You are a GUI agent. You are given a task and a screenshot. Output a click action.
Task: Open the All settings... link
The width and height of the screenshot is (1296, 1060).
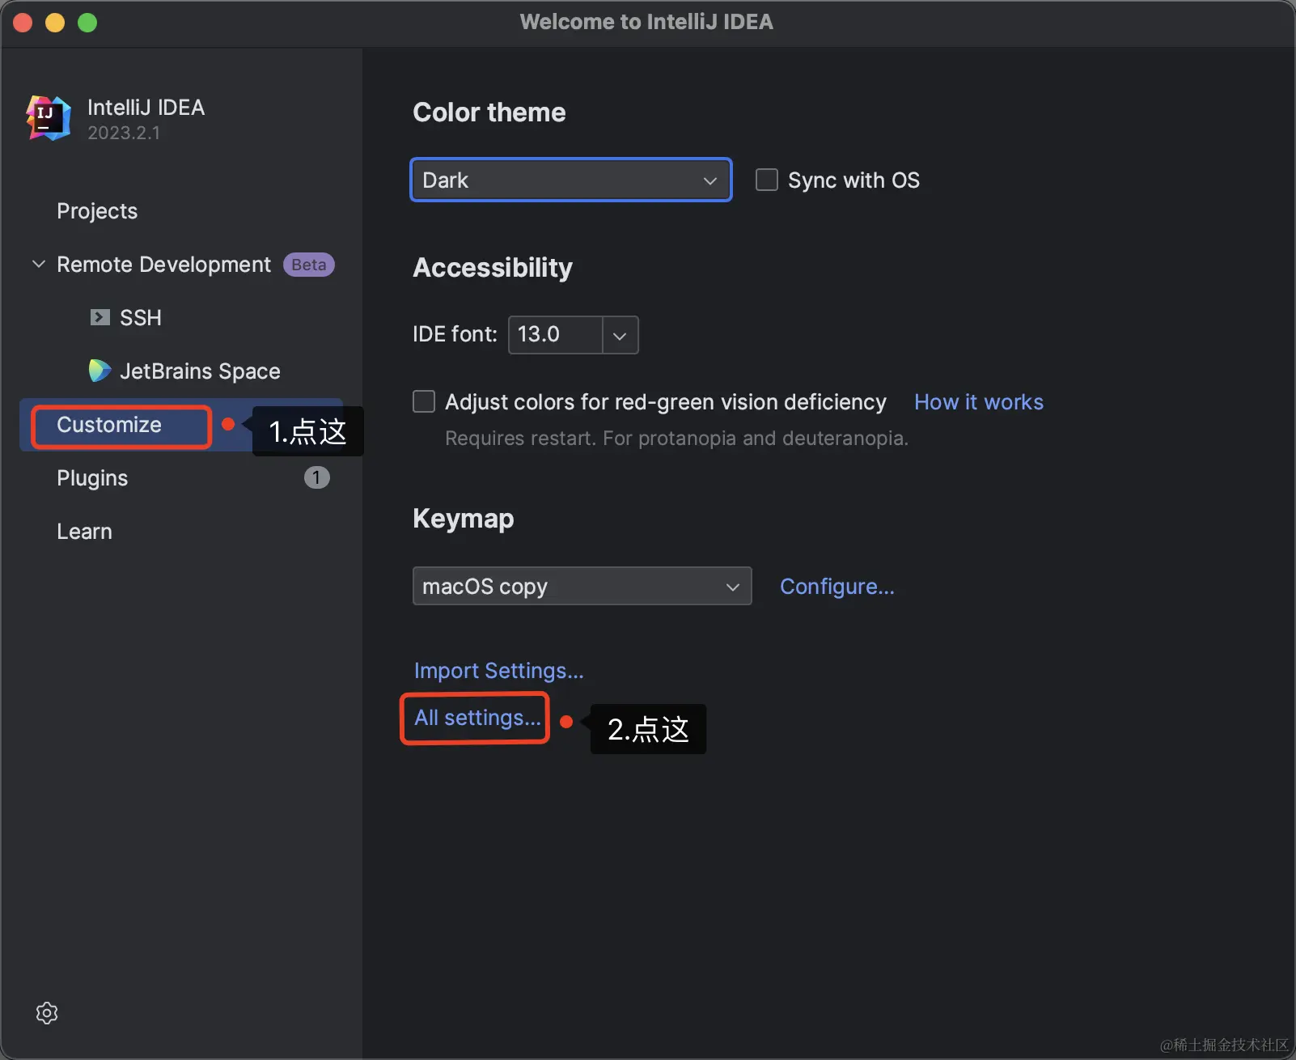pyautogui.click(x=477, y=718)
